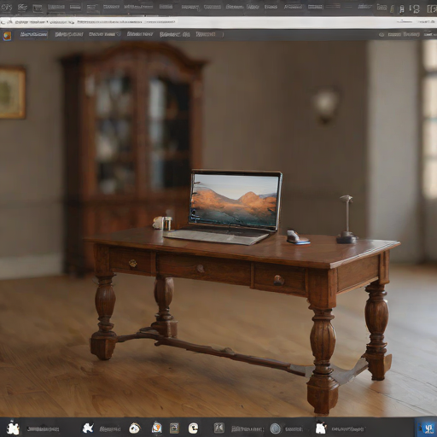The width and height of the screenshot is (437, 437).
Task: Click the white splat-shaped icon in the bottom taskbar
Action: pos(13,428)
